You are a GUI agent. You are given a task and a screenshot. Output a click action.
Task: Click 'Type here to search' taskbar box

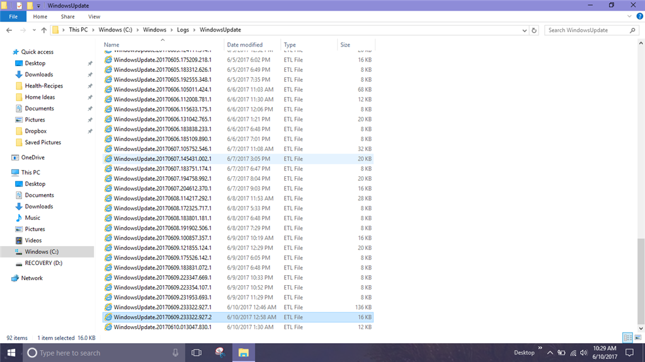pyautogui.click(x=103, y=353)
